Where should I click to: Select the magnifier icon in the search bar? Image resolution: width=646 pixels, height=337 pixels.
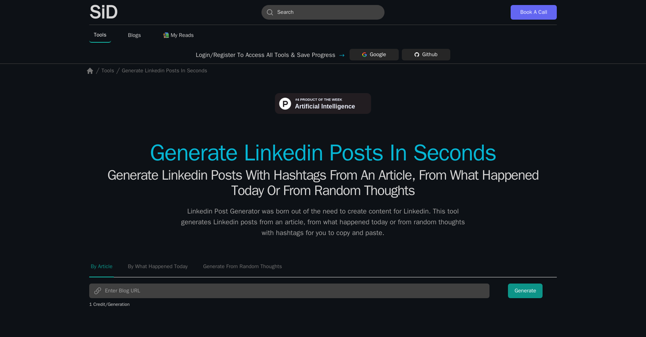click(270, 12)
